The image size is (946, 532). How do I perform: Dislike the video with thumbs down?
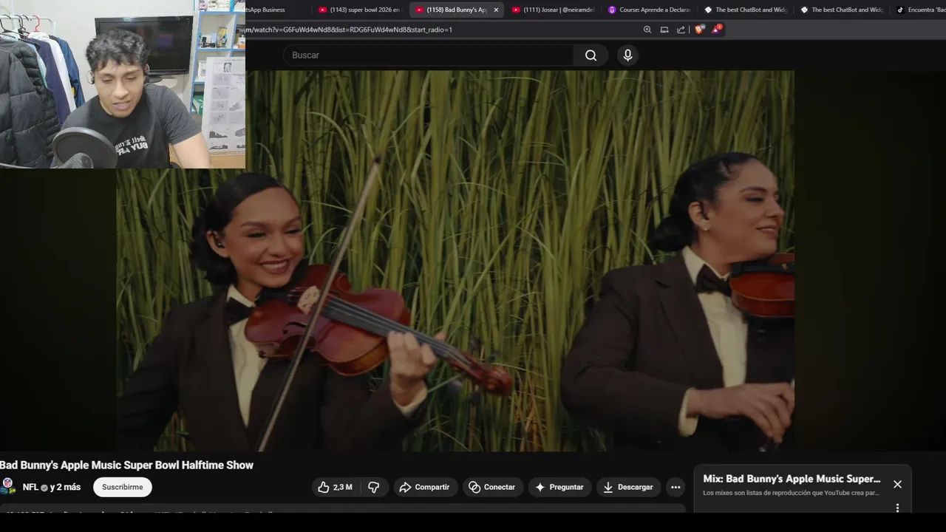pos(374,487)
